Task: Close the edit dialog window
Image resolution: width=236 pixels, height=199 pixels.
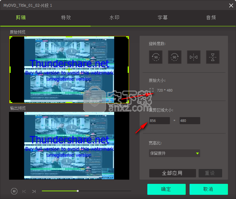Action: pos(231,5)
